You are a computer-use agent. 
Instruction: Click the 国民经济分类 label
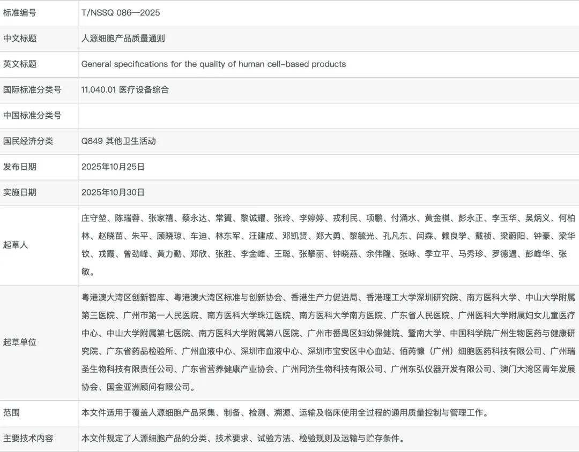pos(28,141)
